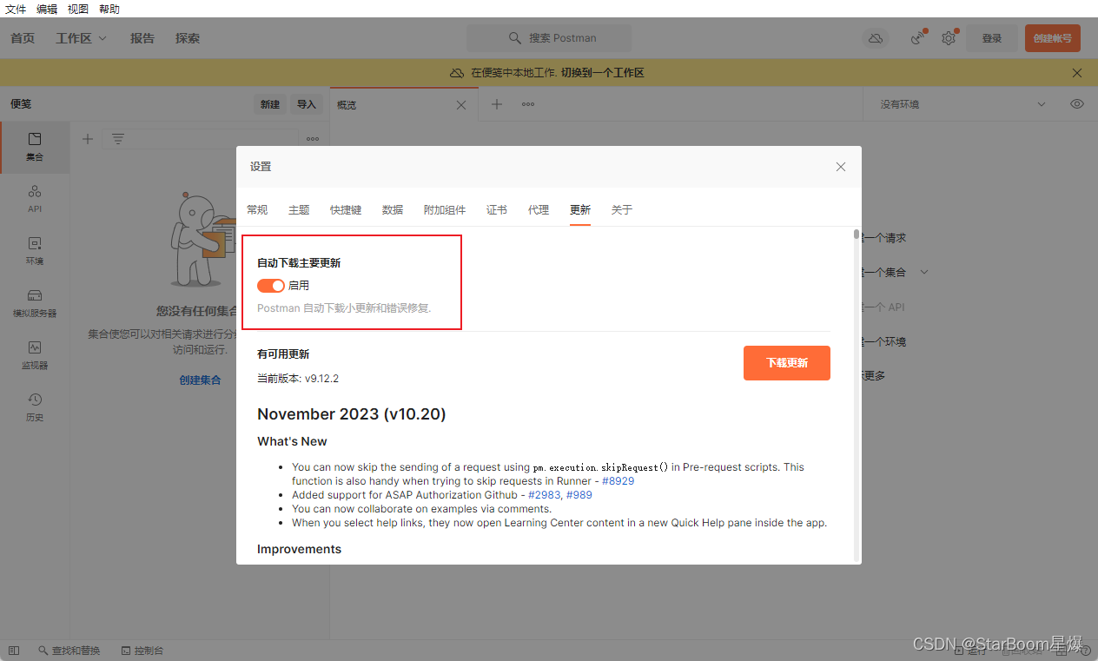Viewport: 1098px width, 661px height.
Task: Open the 控制台 console in the status bar
Action: pyautogui.click(x=142, y=651)
